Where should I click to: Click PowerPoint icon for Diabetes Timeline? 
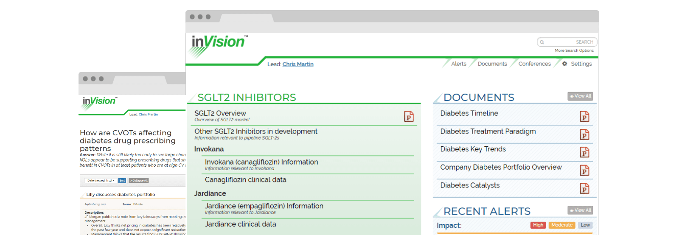tap(584, 116)
